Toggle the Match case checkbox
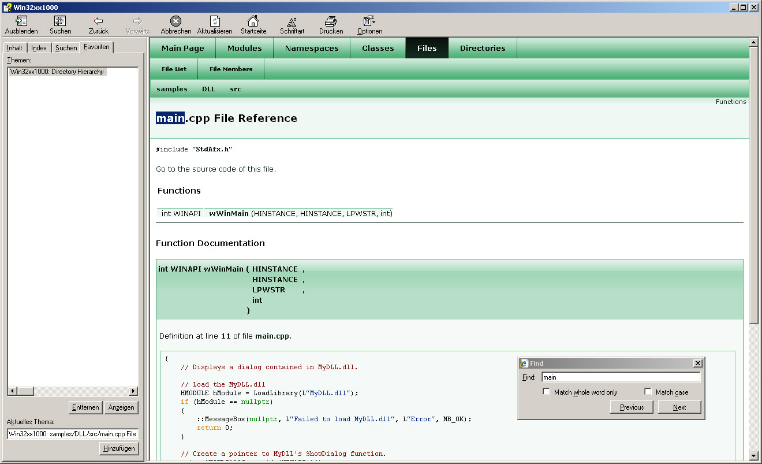The height and width of the screenshot is (464, 762). (x=648, y=392)
